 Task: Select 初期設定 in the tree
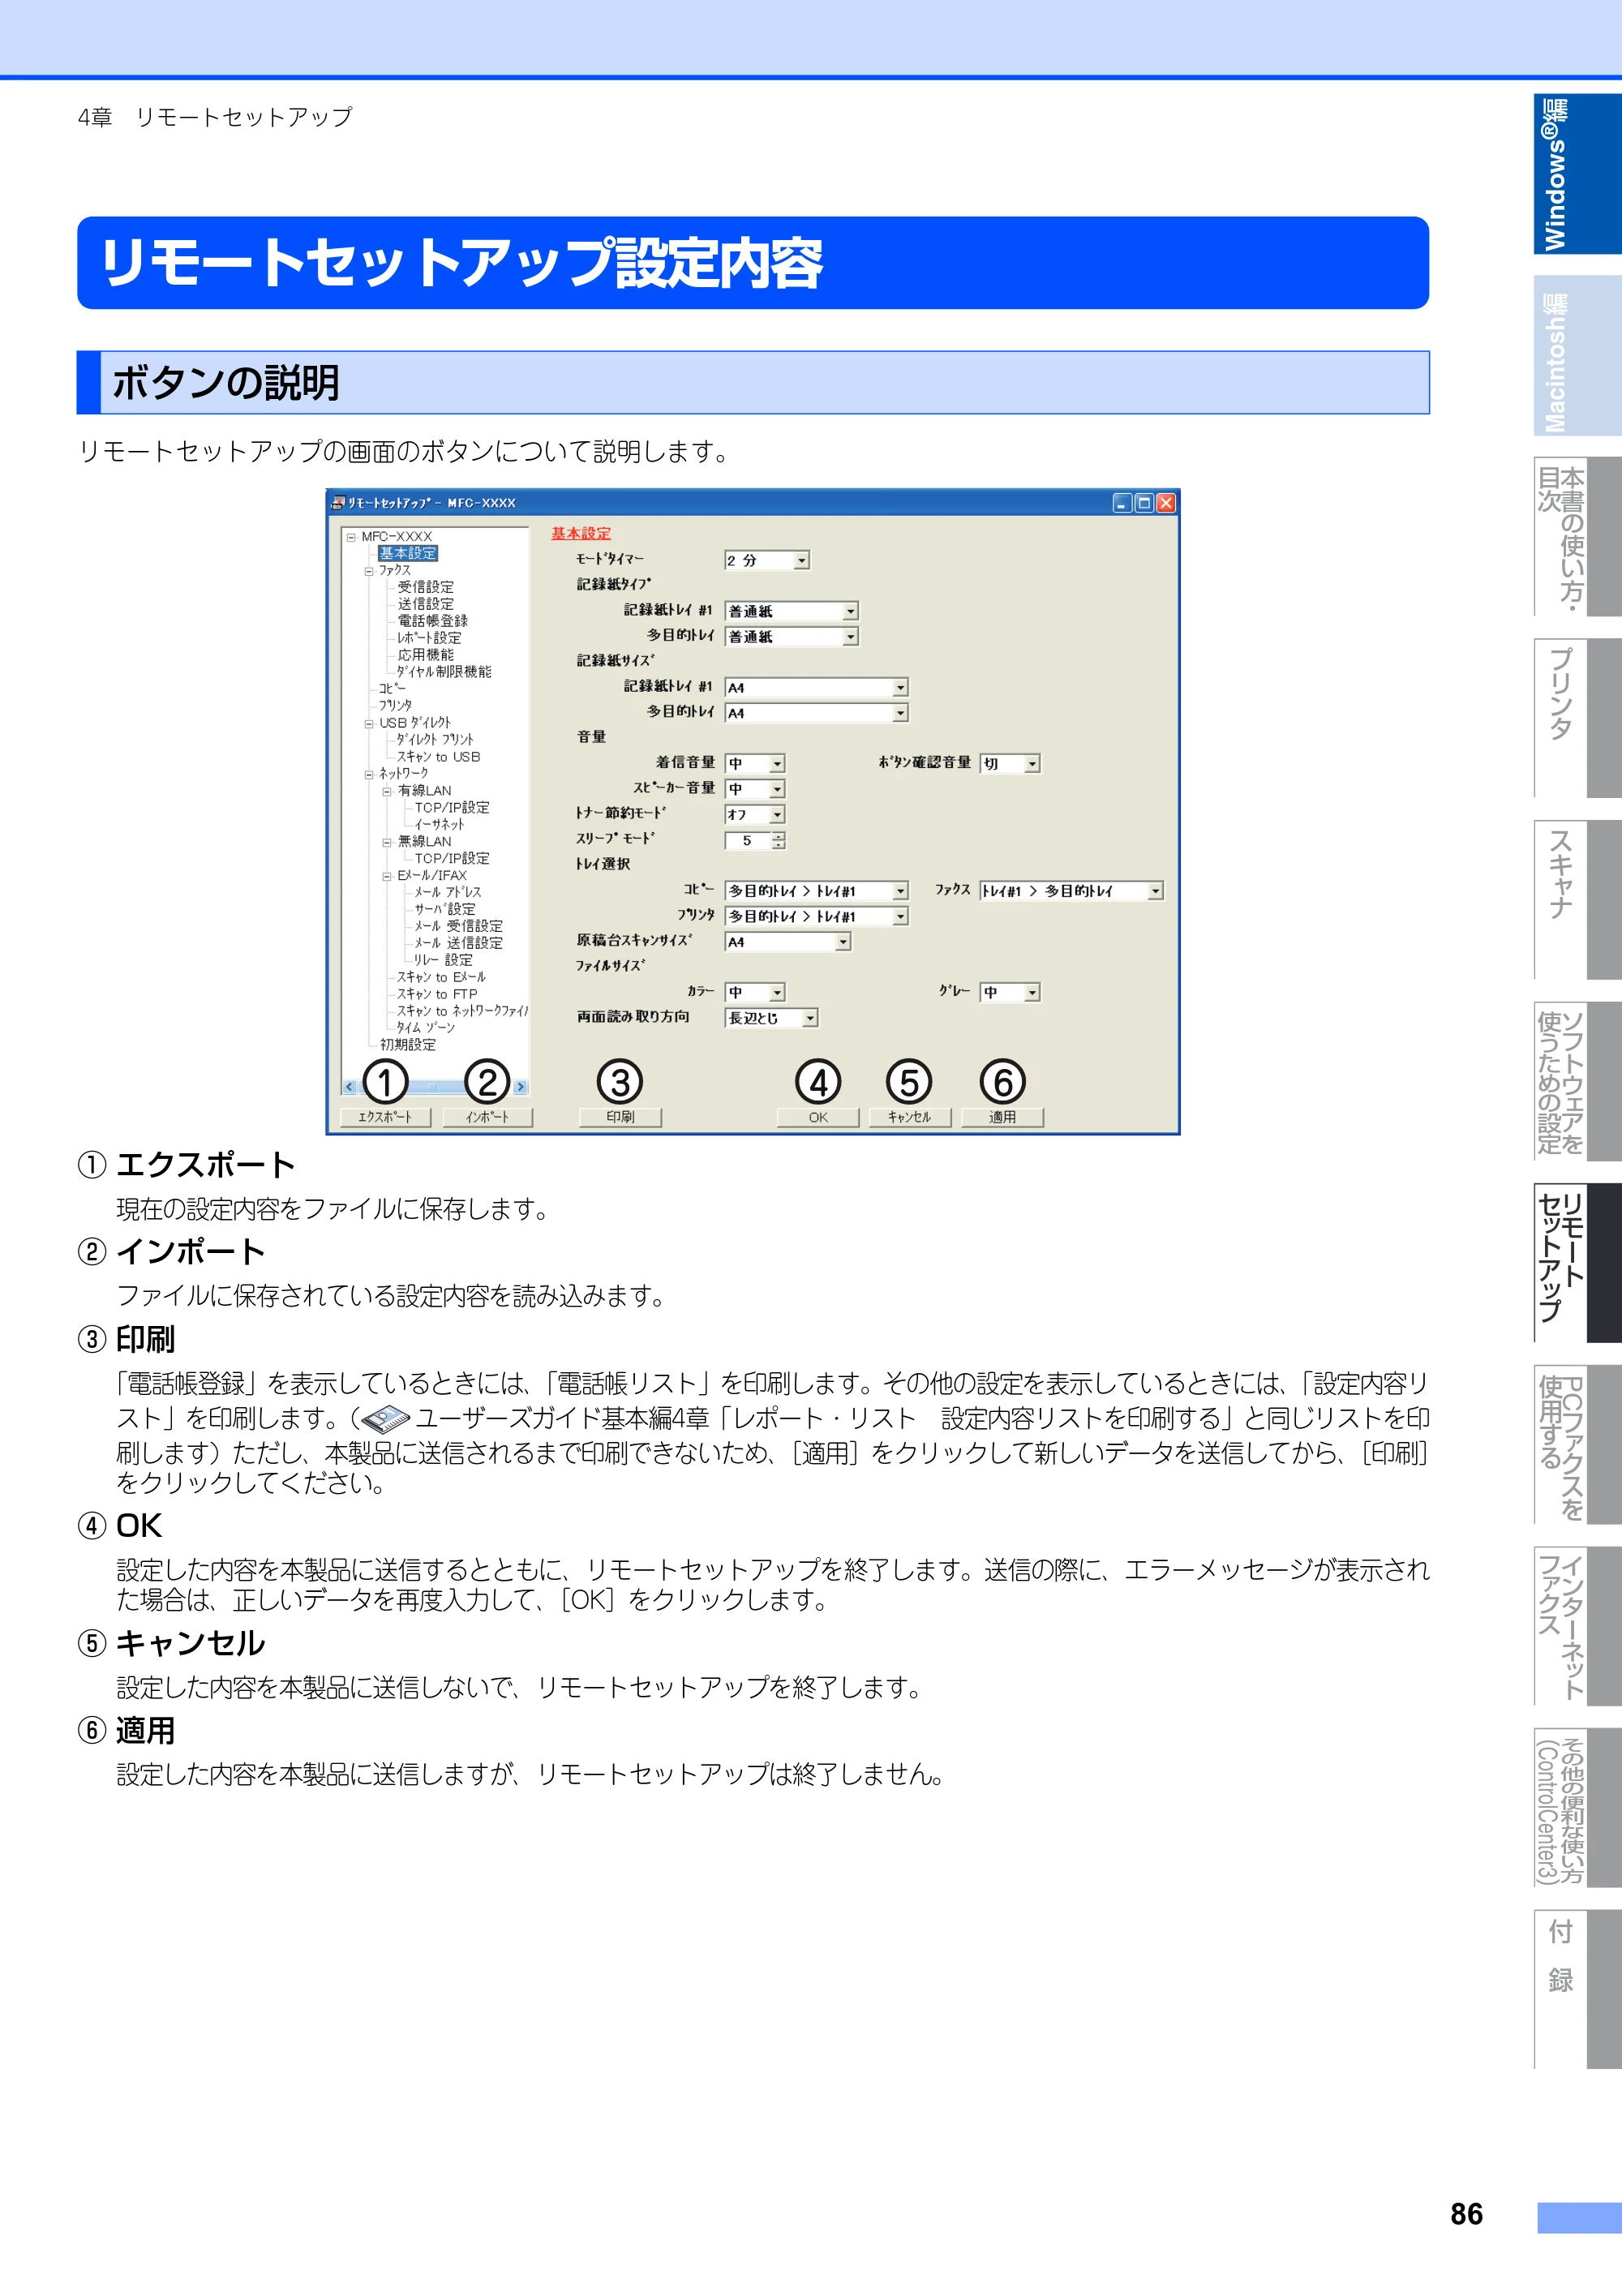coord(408,1045)
